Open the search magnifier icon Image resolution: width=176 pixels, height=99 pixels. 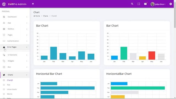coord(132,4)
